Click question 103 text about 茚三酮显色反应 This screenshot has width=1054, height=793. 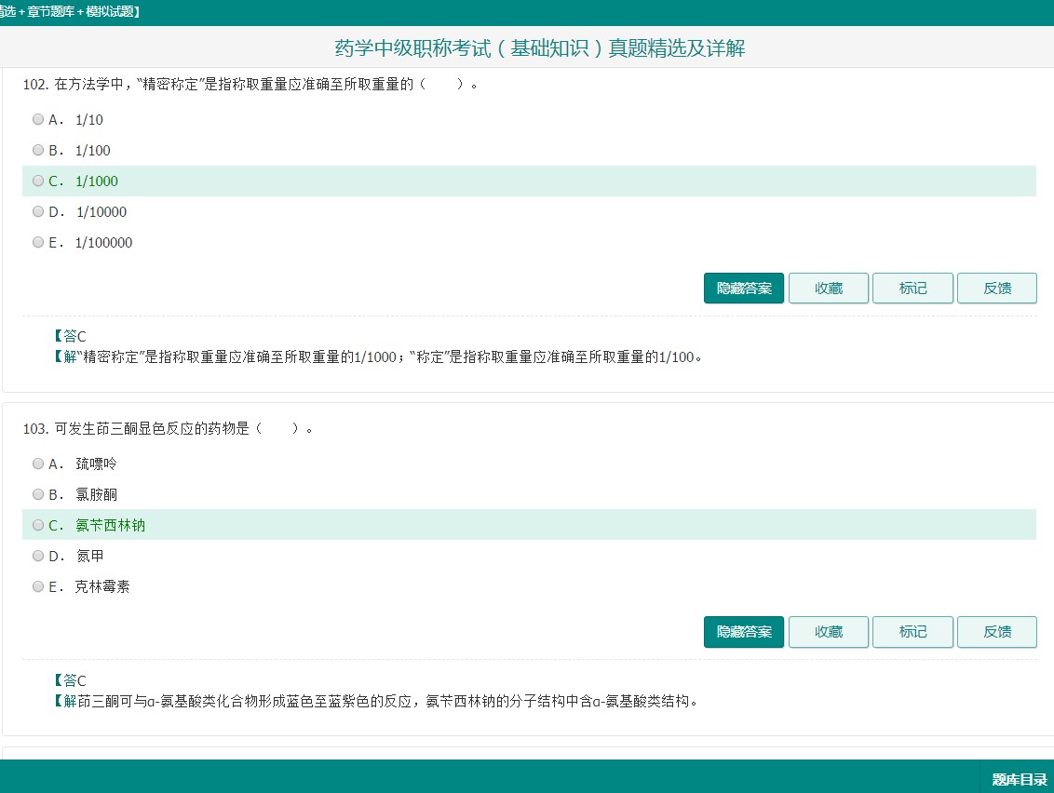click(168, 428)
